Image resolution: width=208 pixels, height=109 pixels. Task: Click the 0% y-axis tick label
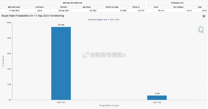click(x=10, y=100)
